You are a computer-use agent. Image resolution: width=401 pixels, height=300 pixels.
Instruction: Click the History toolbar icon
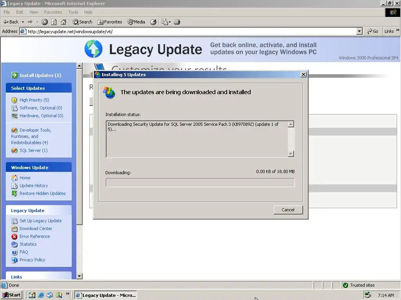153,22
